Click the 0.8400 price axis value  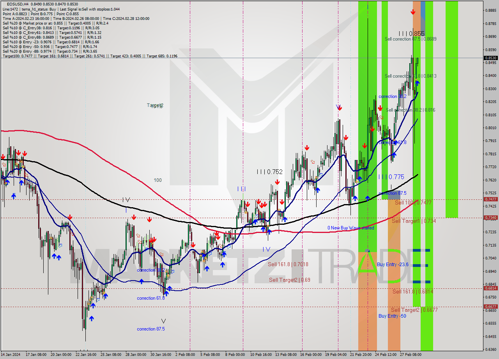click(490, 76)
